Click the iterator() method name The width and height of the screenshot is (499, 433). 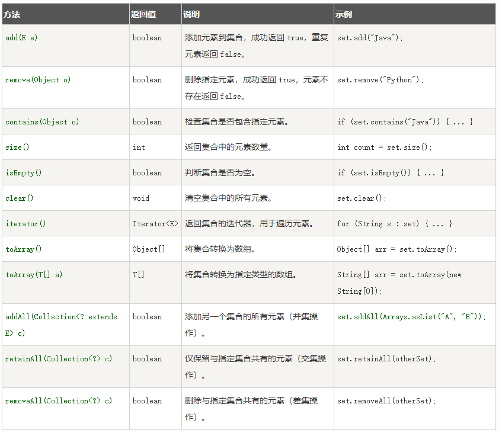click(25, 224)
